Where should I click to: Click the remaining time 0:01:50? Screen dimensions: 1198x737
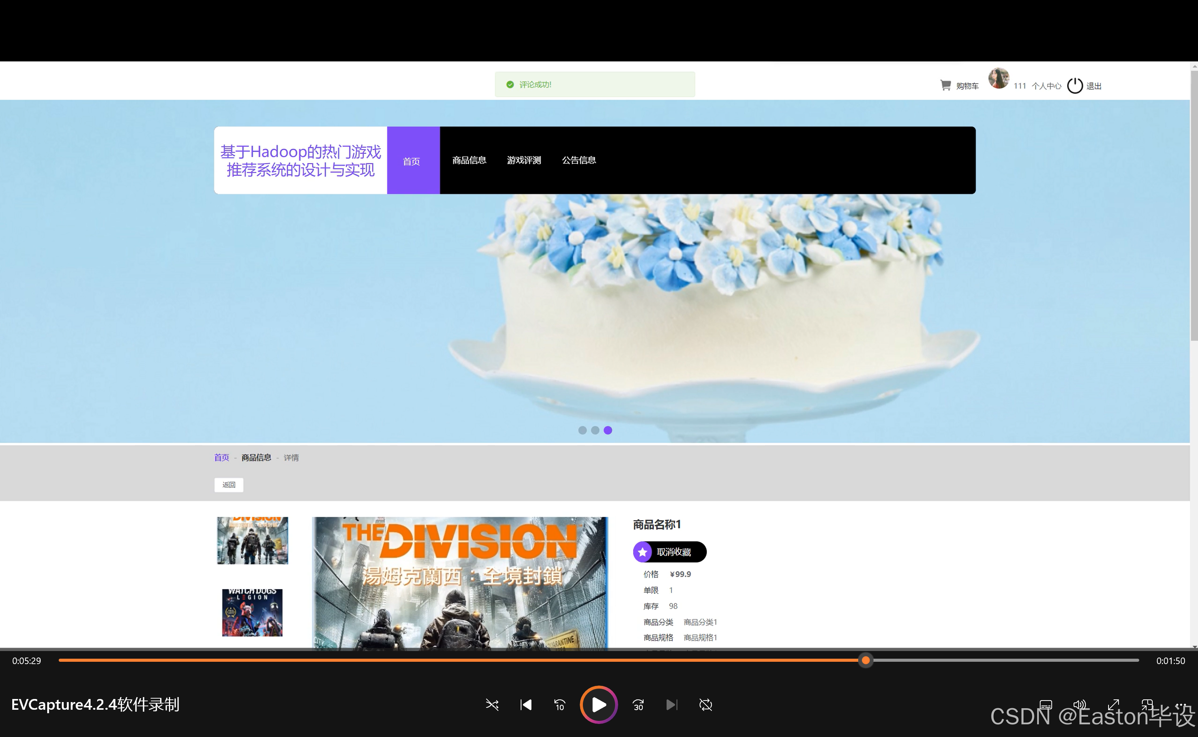click(1171, 661)
